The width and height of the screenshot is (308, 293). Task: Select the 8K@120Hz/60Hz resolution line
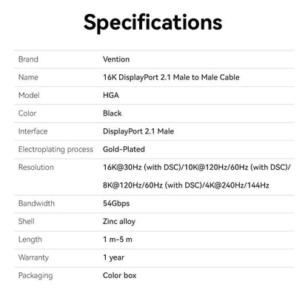(186, 185)
